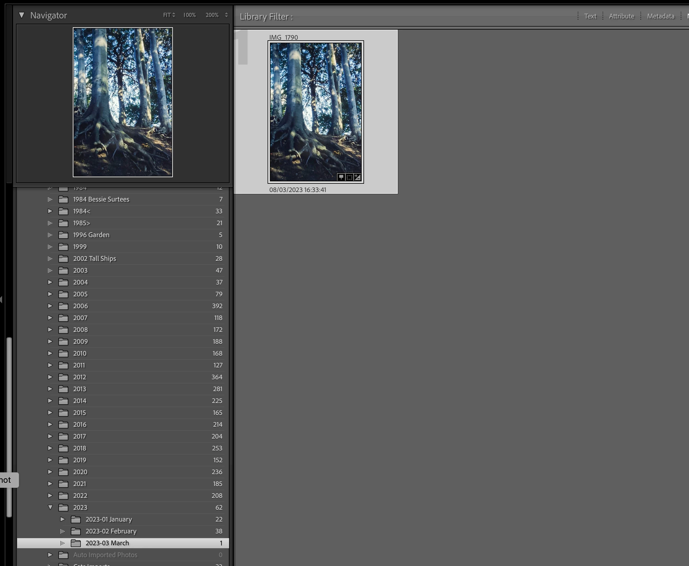
Task: Open the FIT zoom options dropdown
Action: [169, 15]
